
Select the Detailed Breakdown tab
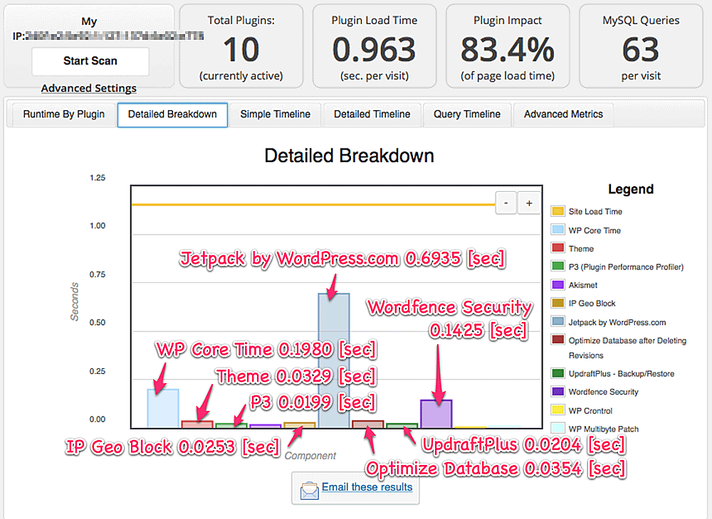tap(172, 115)
